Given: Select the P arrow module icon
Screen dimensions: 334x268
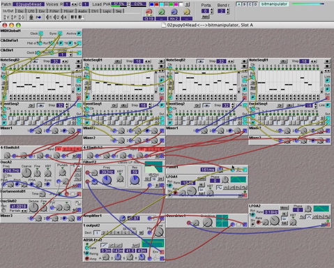Looking at the screenshot, I should pos(38,17).
